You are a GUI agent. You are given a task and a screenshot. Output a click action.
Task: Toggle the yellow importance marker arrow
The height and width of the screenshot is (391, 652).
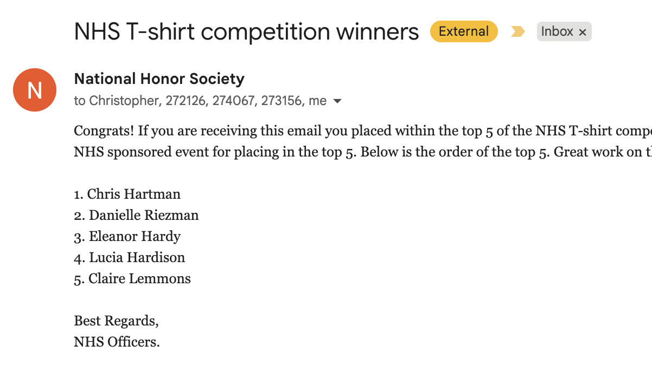click(x=517, y=32)
